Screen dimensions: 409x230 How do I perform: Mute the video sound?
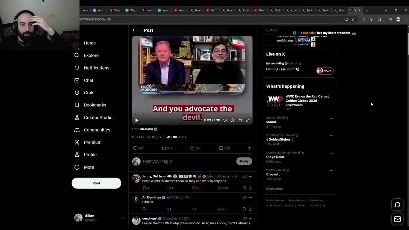click(225, 120)
